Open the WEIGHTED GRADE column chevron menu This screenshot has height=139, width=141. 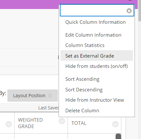pos(62,121)
